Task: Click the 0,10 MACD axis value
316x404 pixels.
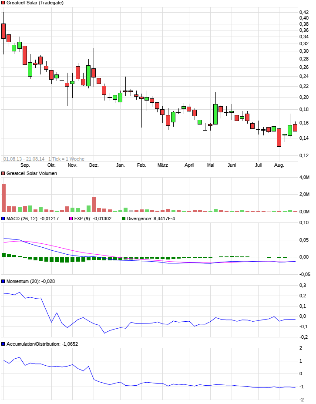Action: point(304,222)
